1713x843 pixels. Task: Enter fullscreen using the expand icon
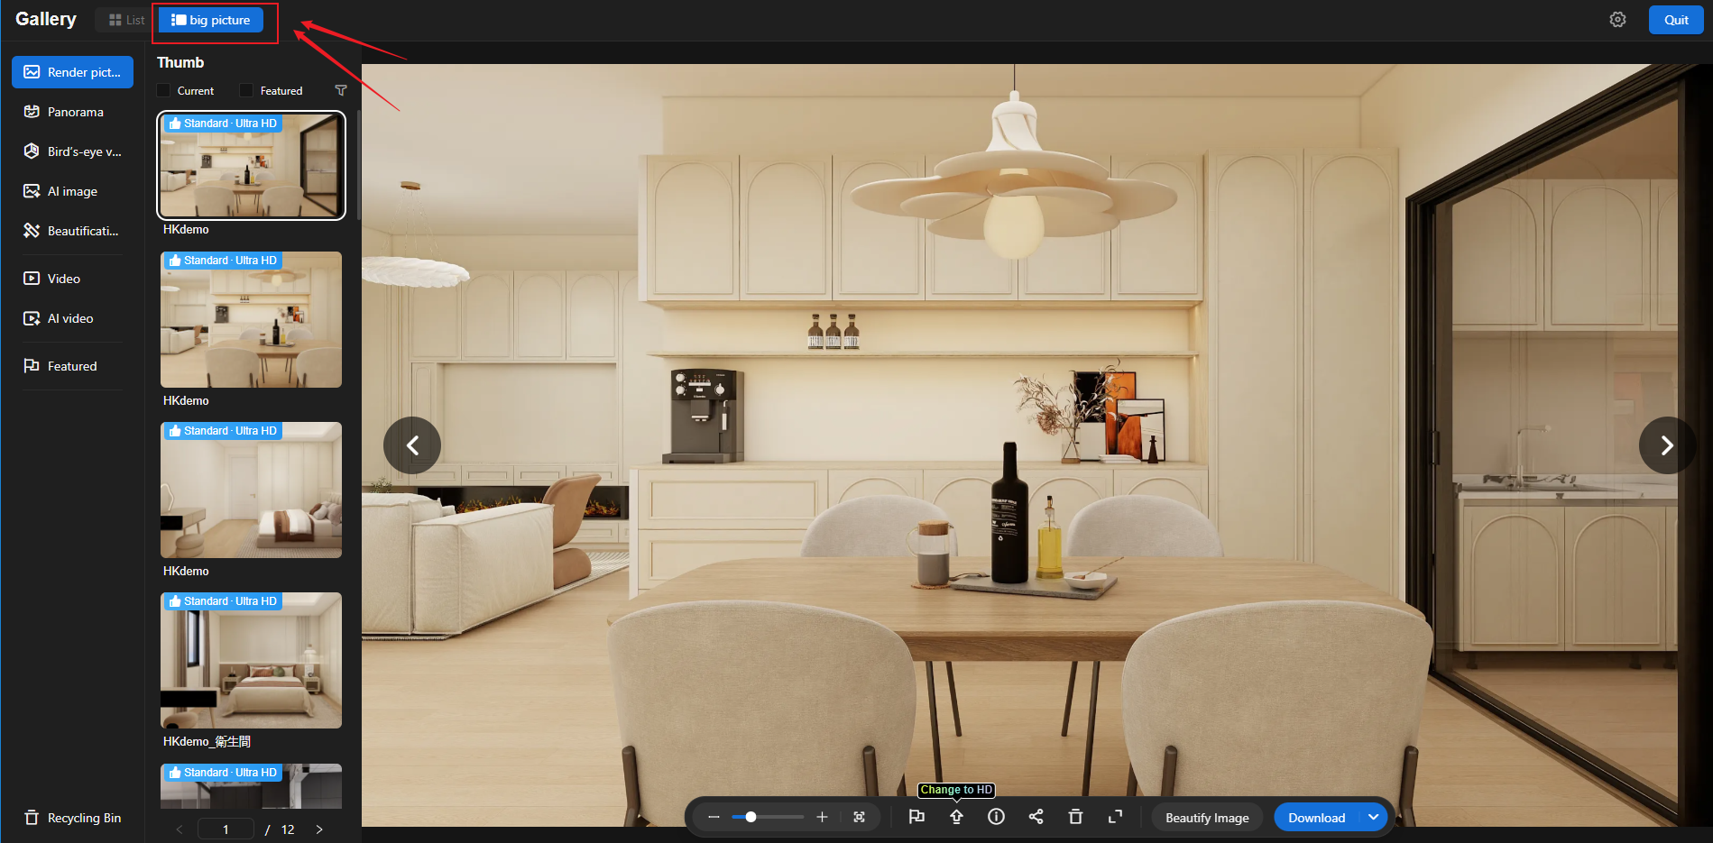(x=1115, y=817)
